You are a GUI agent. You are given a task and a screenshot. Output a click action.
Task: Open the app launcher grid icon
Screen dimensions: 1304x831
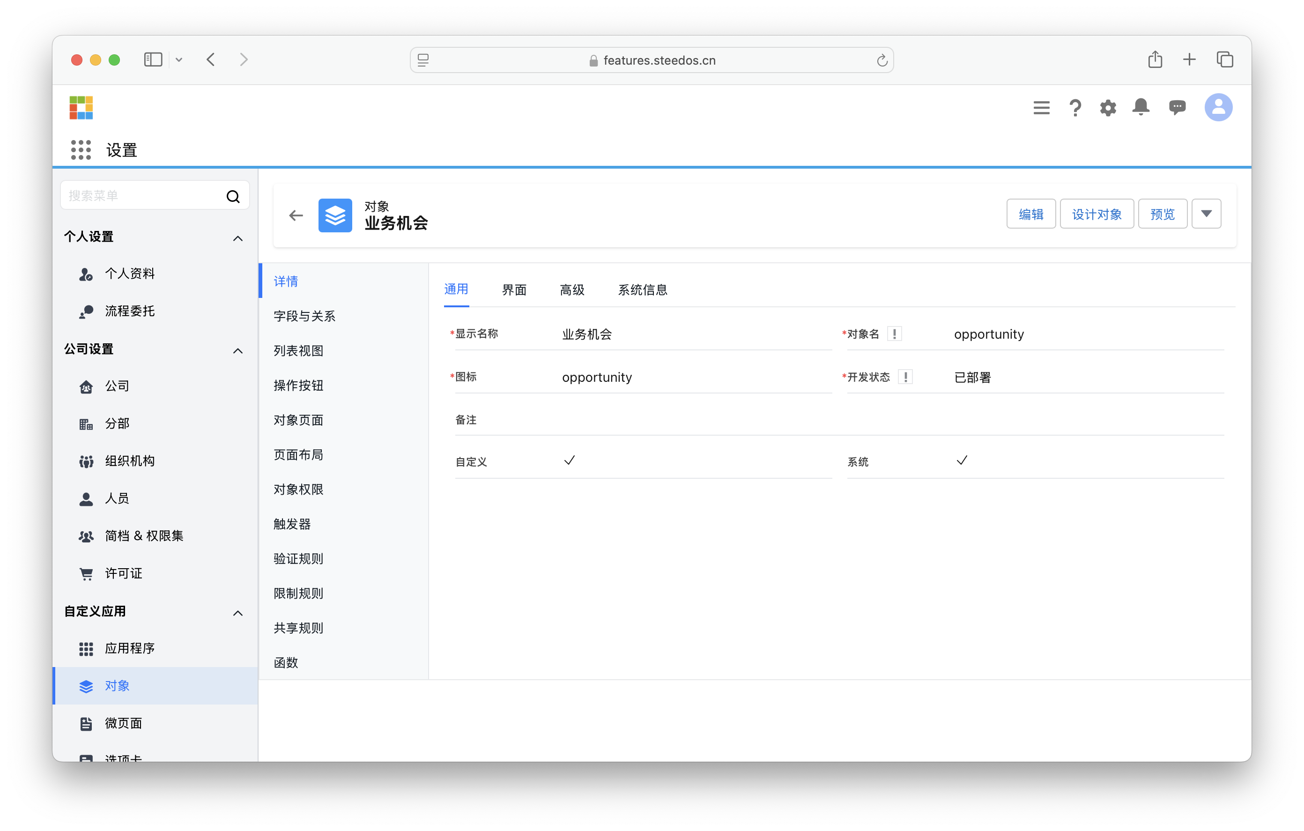pos(81,149)
